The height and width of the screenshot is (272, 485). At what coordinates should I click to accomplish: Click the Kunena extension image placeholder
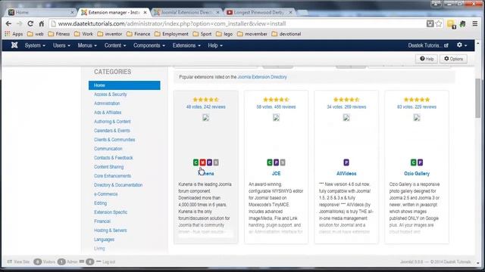coord(205,118)
